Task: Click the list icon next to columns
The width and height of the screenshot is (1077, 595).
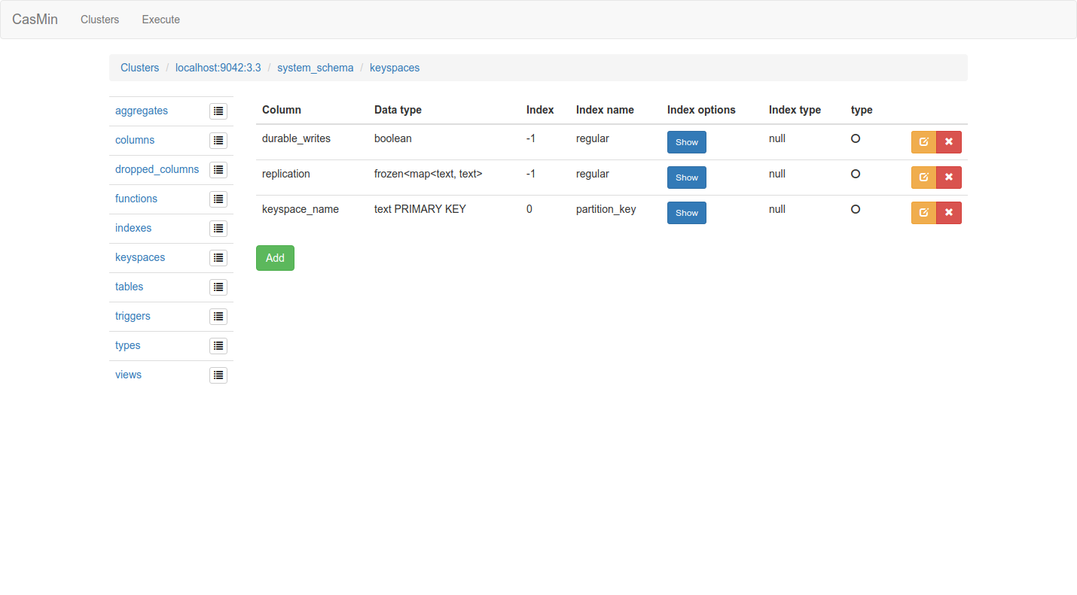Action: point(218,141)
